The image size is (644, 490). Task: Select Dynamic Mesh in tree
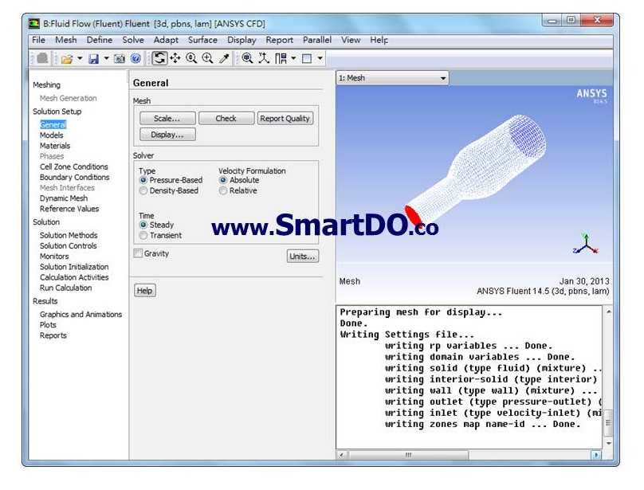coord(64,198)
